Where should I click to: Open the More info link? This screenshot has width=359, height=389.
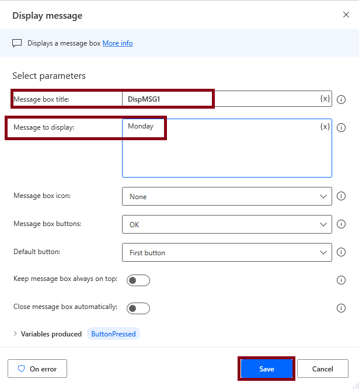pyautogui.click(x=117, y=43)
